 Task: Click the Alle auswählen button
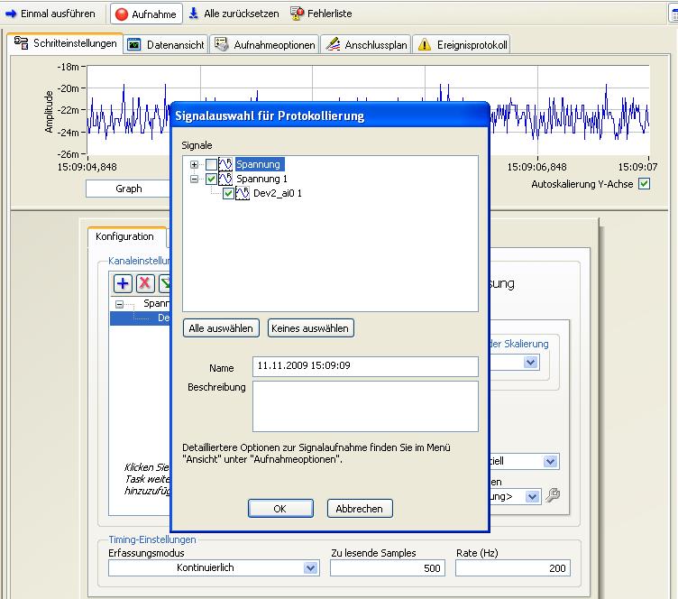point(222,328)
